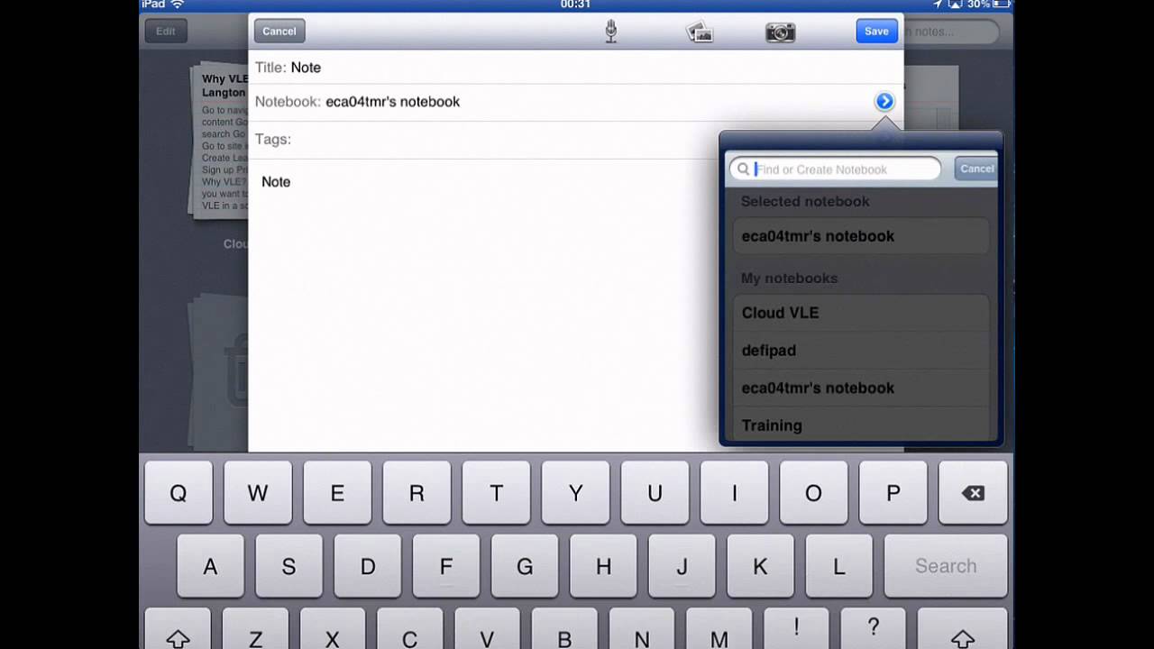Tap the magnifier icon in notebook search
Viewport: 1154px width, 649px height.
[x=743, y=169]
